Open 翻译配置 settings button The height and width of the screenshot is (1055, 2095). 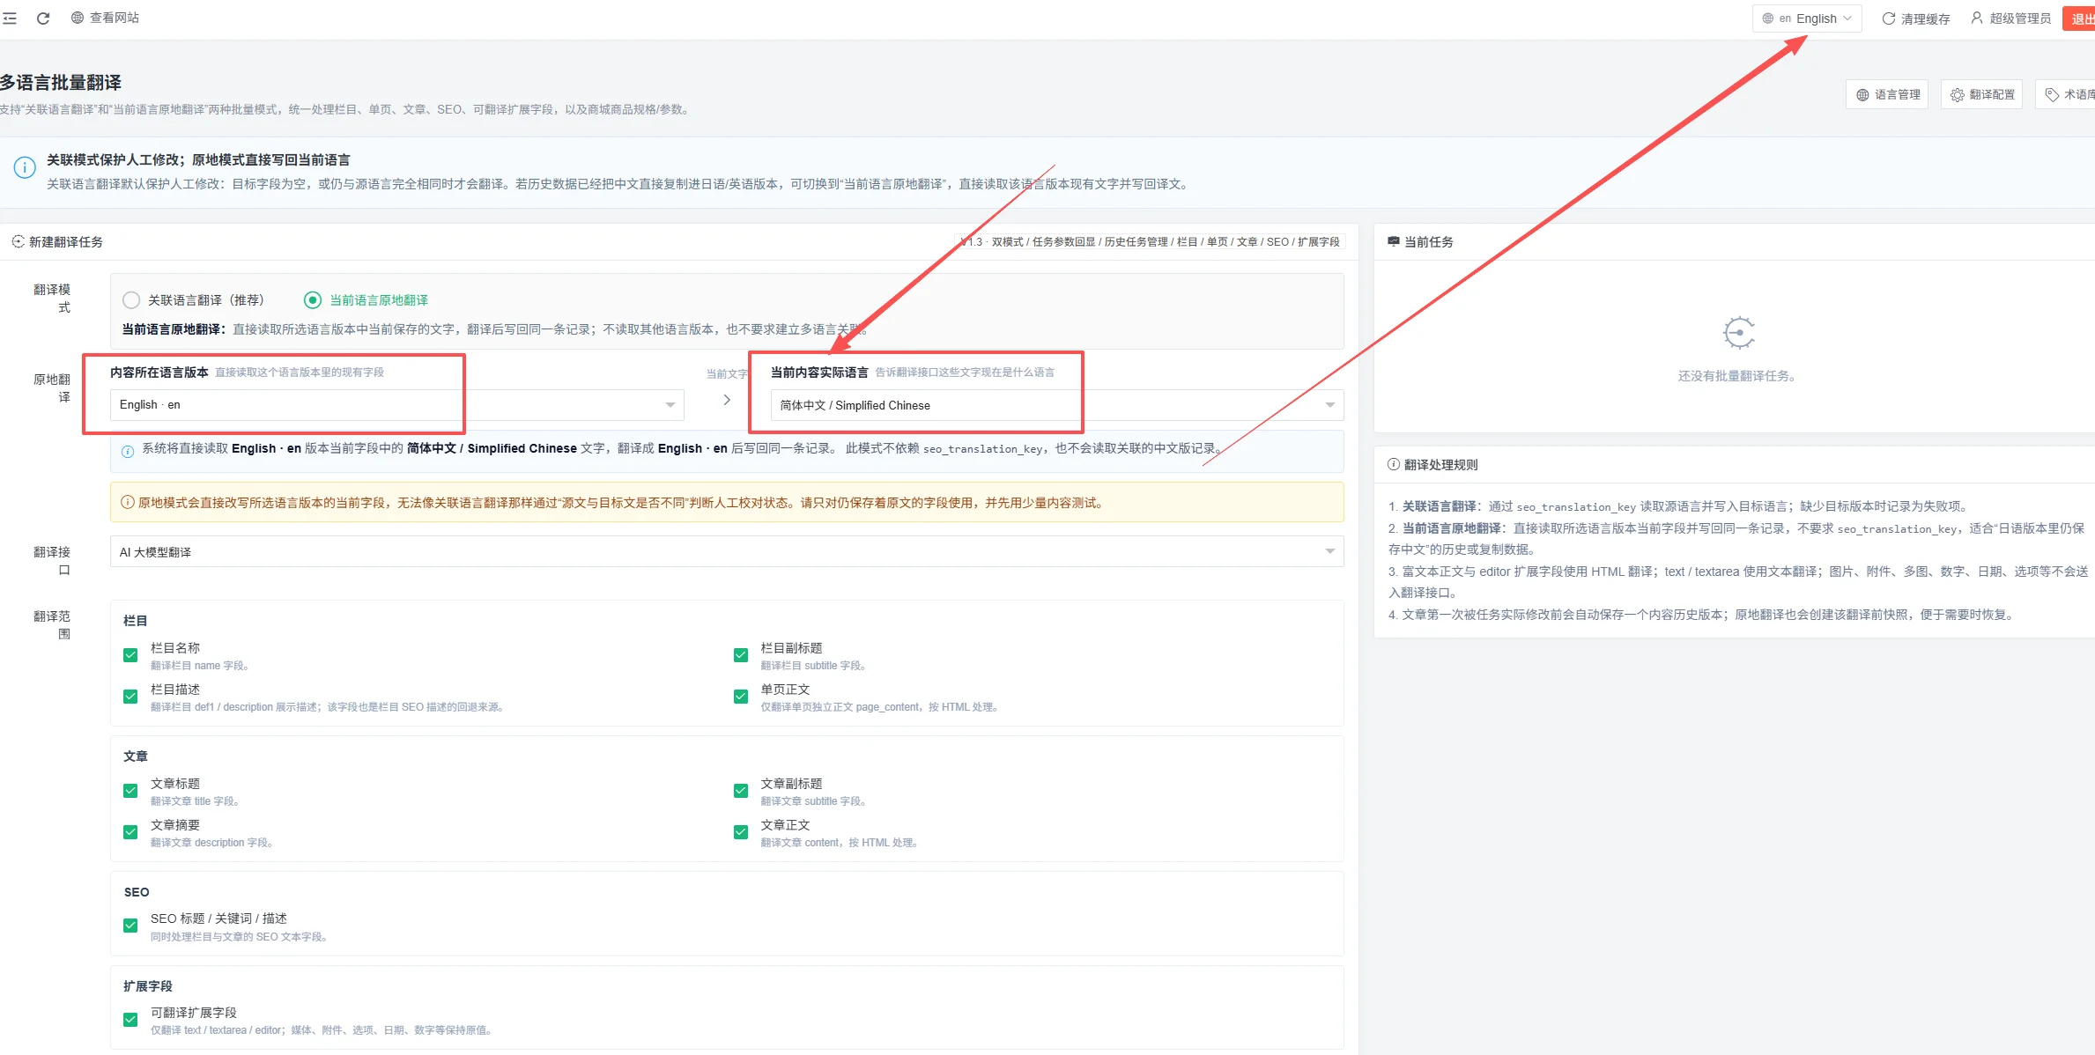tap(1981, 94)
